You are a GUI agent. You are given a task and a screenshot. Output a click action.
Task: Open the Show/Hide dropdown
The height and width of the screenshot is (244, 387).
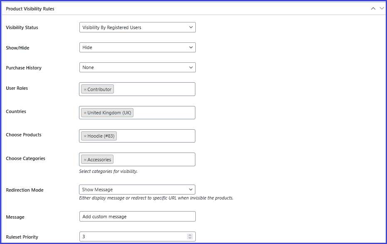pos(138,47)
